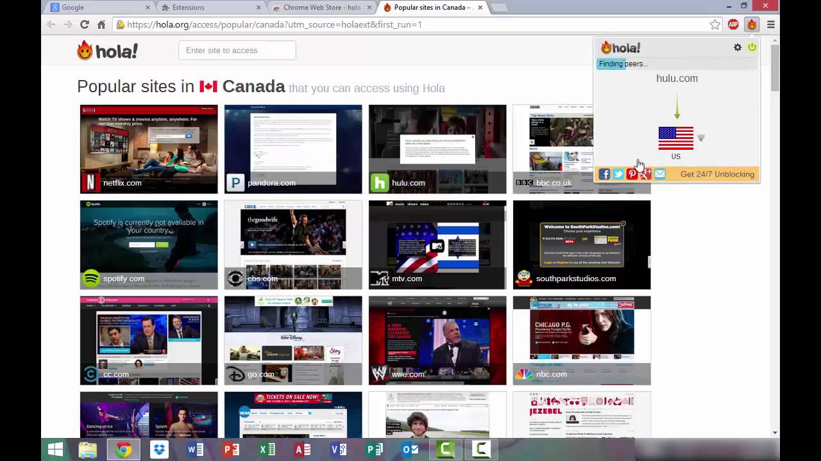Click the hola! logo on the page
Viewport: 821px width, 461px height.
107,51
